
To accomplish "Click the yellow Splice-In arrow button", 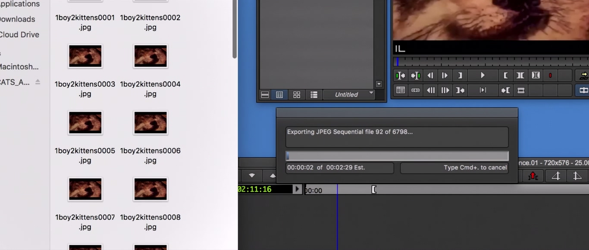I will [x=583, y=75].
